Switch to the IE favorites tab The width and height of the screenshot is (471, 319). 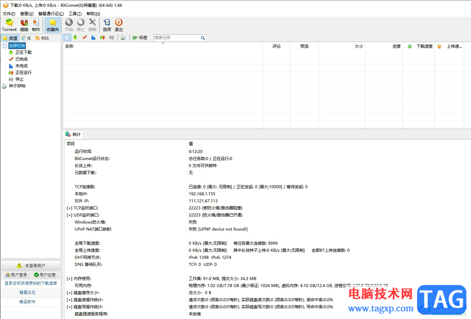26,38
